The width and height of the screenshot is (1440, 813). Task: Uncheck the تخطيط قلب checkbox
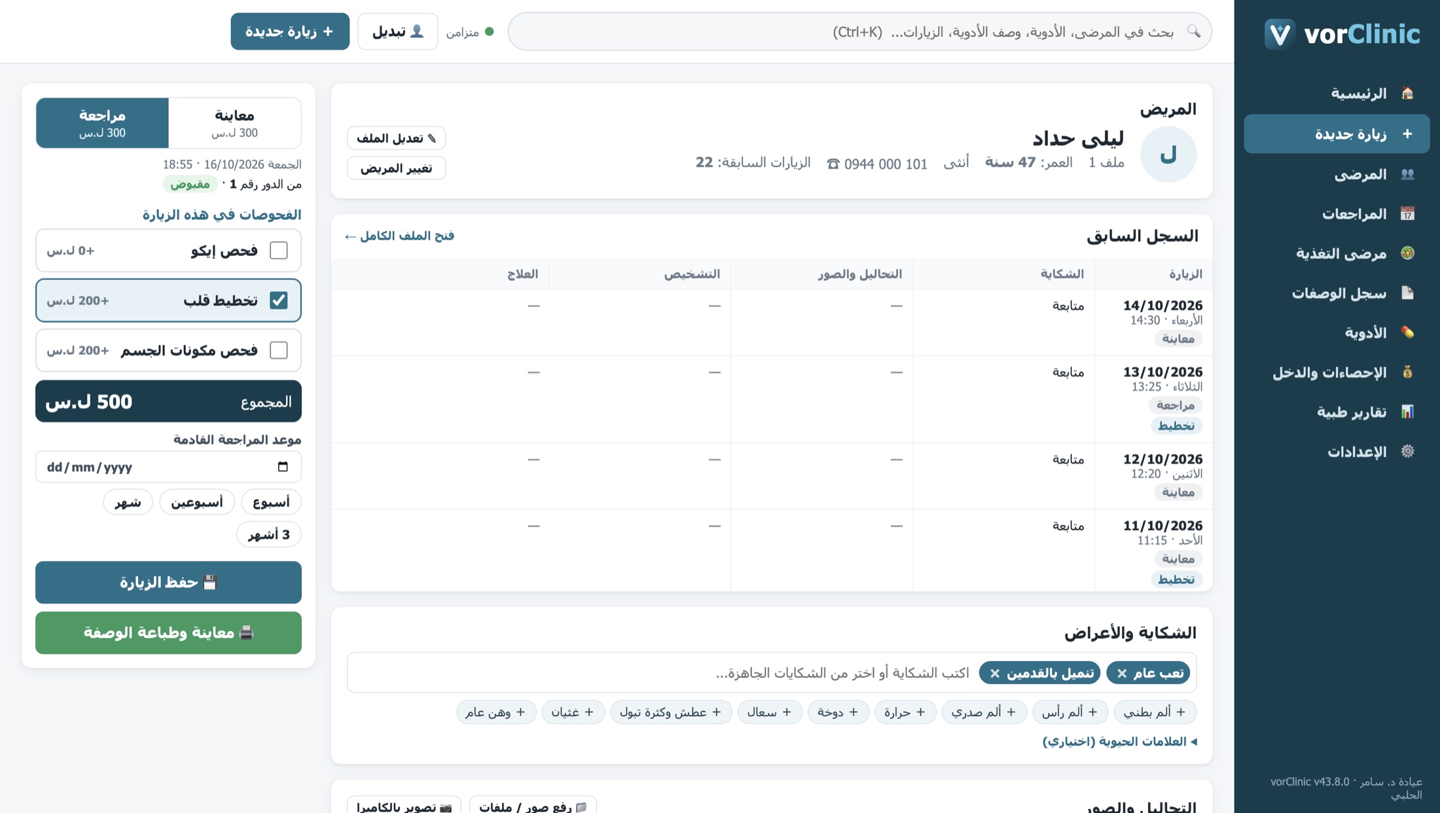(x=279, y=300)
